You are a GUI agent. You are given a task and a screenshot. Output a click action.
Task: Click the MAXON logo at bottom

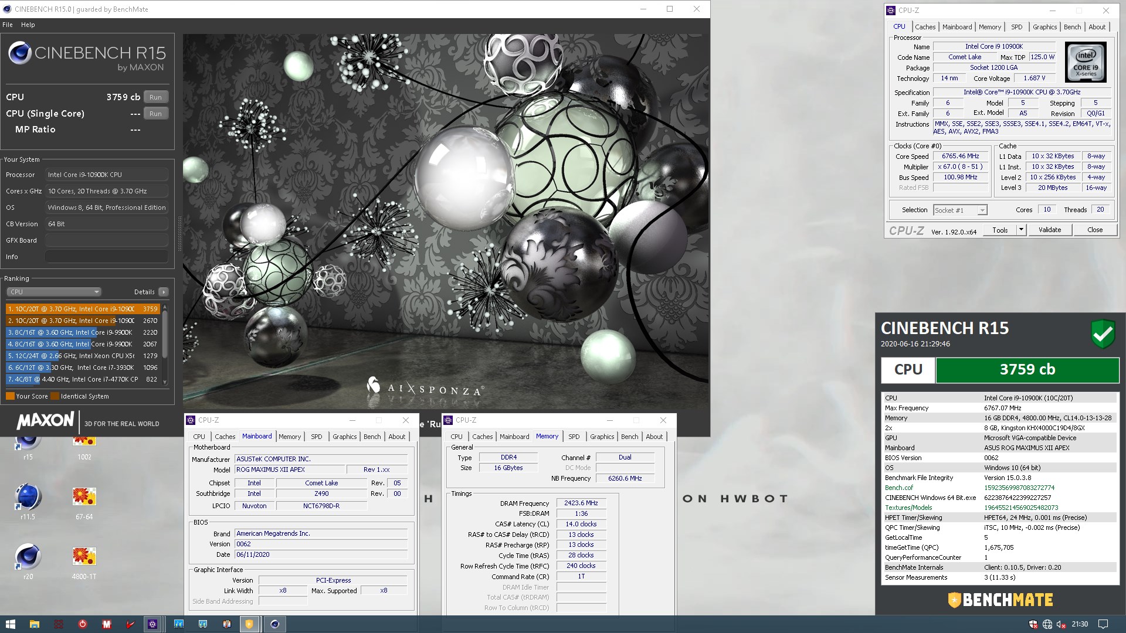coord(46,420)
